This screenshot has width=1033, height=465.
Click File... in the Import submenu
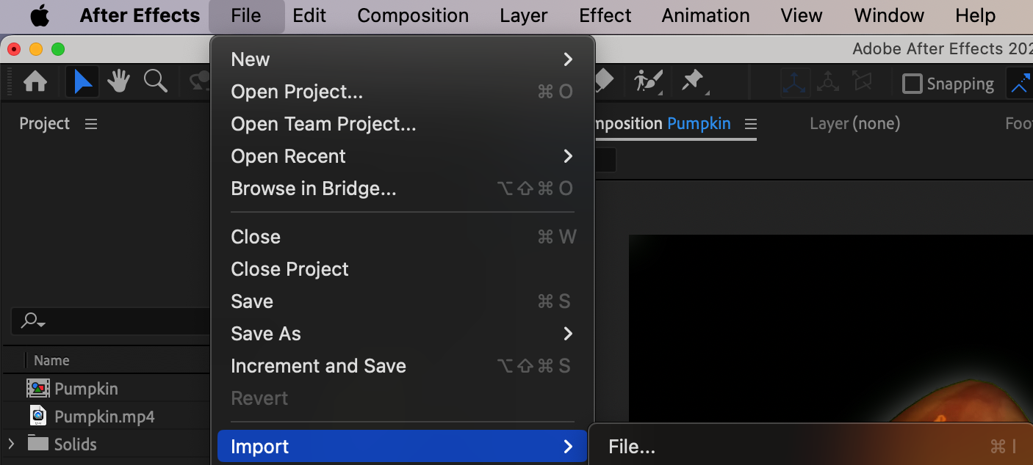[x=632, y=447]
